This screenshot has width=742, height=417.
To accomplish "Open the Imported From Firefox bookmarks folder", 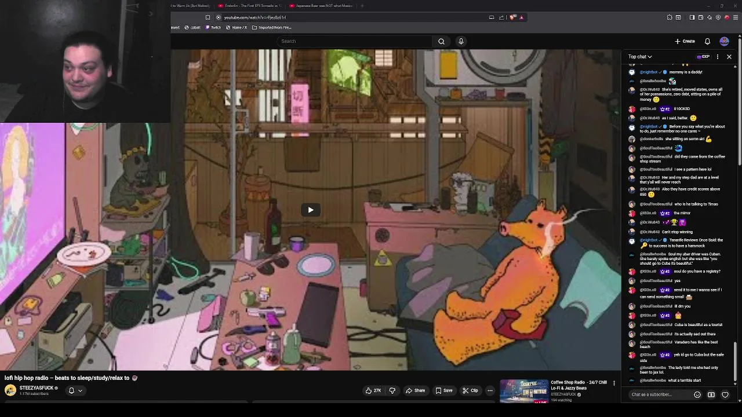I will pos(272,27).
